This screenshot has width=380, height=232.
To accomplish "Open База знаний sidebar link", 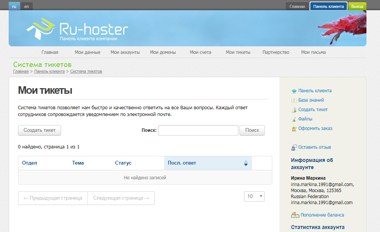I will (x=311, y=100).
